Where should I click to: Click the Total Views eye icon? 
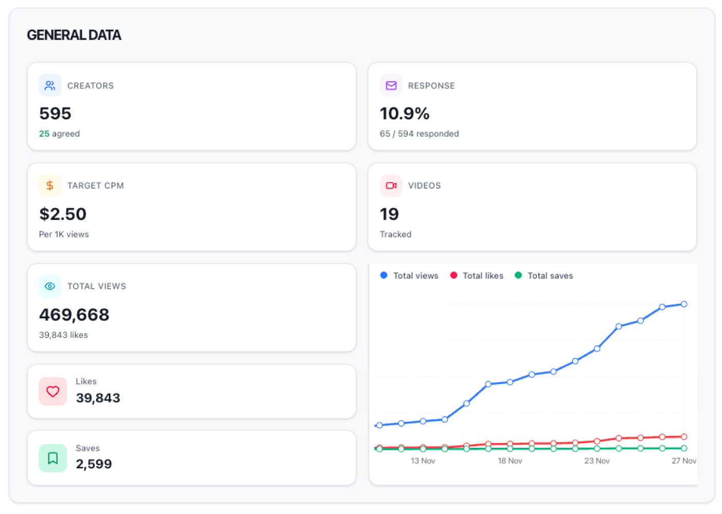click(x=50, y=286)
